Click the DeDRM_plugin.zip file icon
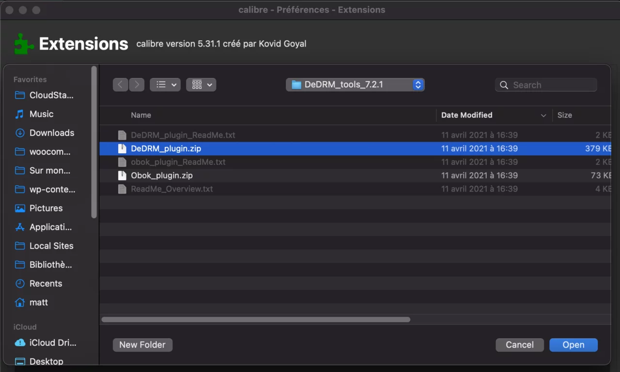Image resolution: width=620 pixels, height=372 pixels. 122,148
